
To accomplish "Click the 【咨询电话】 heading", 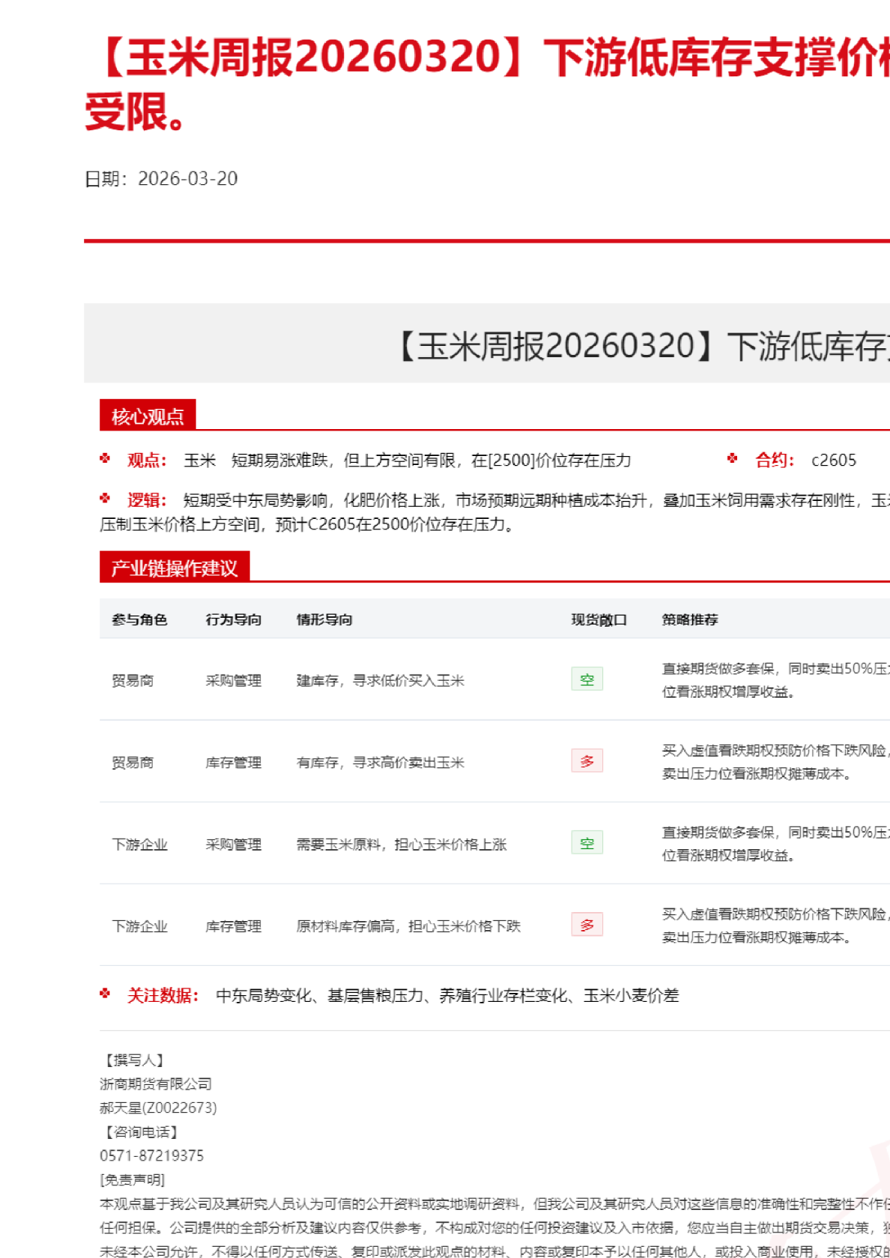I will coord(141,1132).
